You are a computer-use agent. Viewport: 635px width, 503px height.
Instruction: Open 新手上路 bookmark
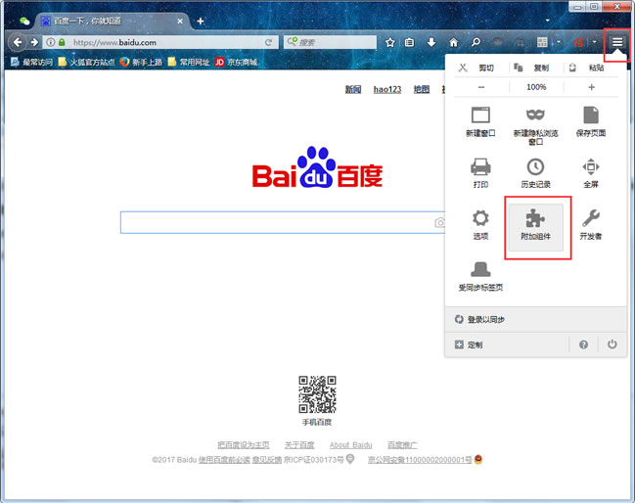pos(141,62)
